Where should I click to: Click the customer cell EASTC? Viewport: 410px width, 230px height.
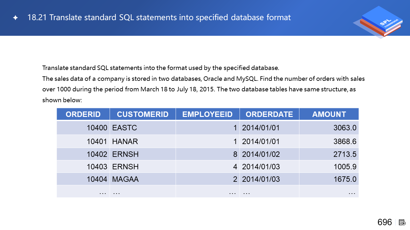point(125,128)
